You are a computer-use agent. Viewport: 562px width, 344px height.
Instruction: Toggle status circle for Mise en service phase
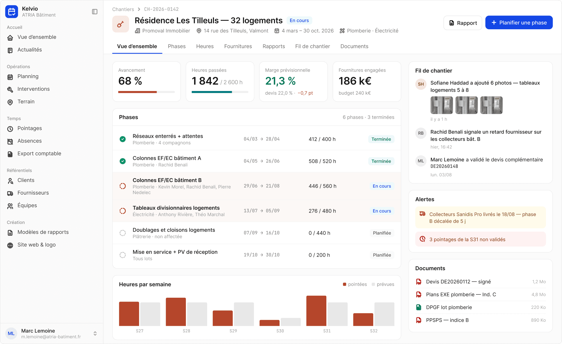click(x=123, y=255)
